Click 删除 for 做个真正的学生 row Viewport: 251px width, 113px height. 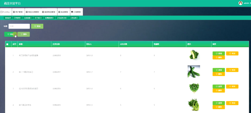pos(219,107)
